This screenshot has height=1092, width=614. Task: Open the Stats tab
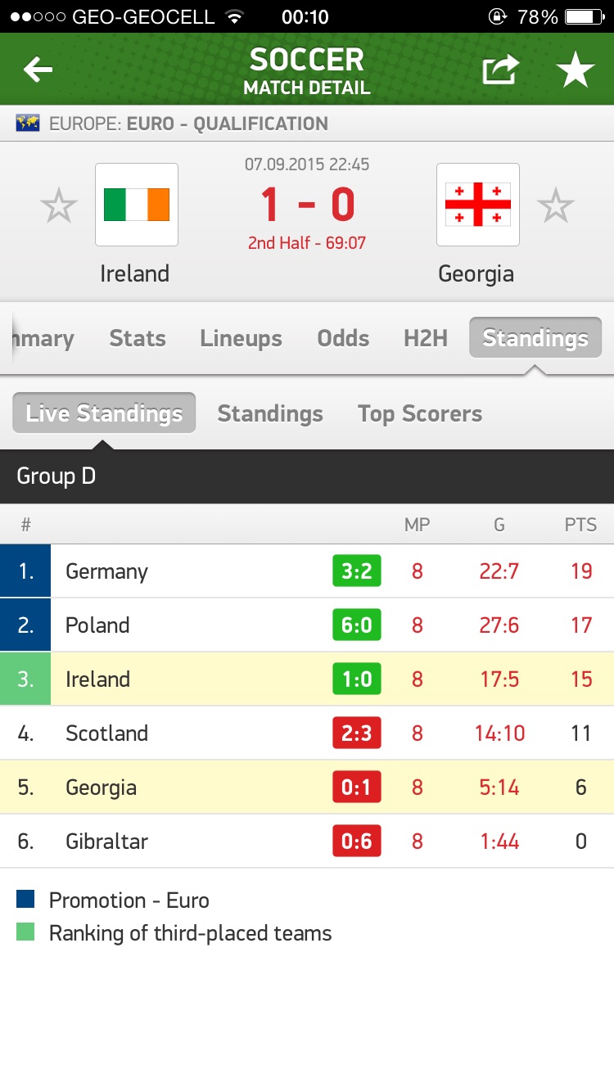click(x=138, y=338)
